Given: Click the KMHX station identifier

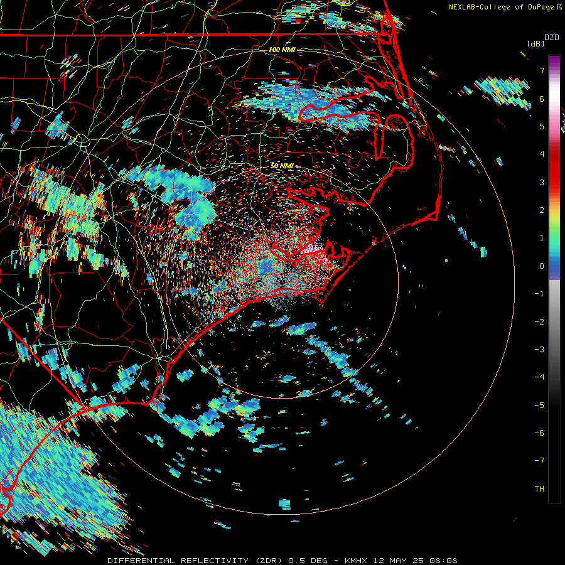Looking at the screenshot, I should coord(356,561).
